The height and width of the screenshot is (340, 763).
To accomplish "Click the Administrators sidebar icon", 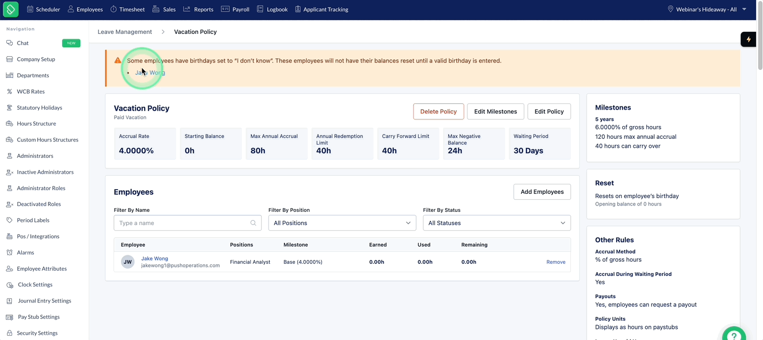I will pyautogui.click(x=9, y=156).
